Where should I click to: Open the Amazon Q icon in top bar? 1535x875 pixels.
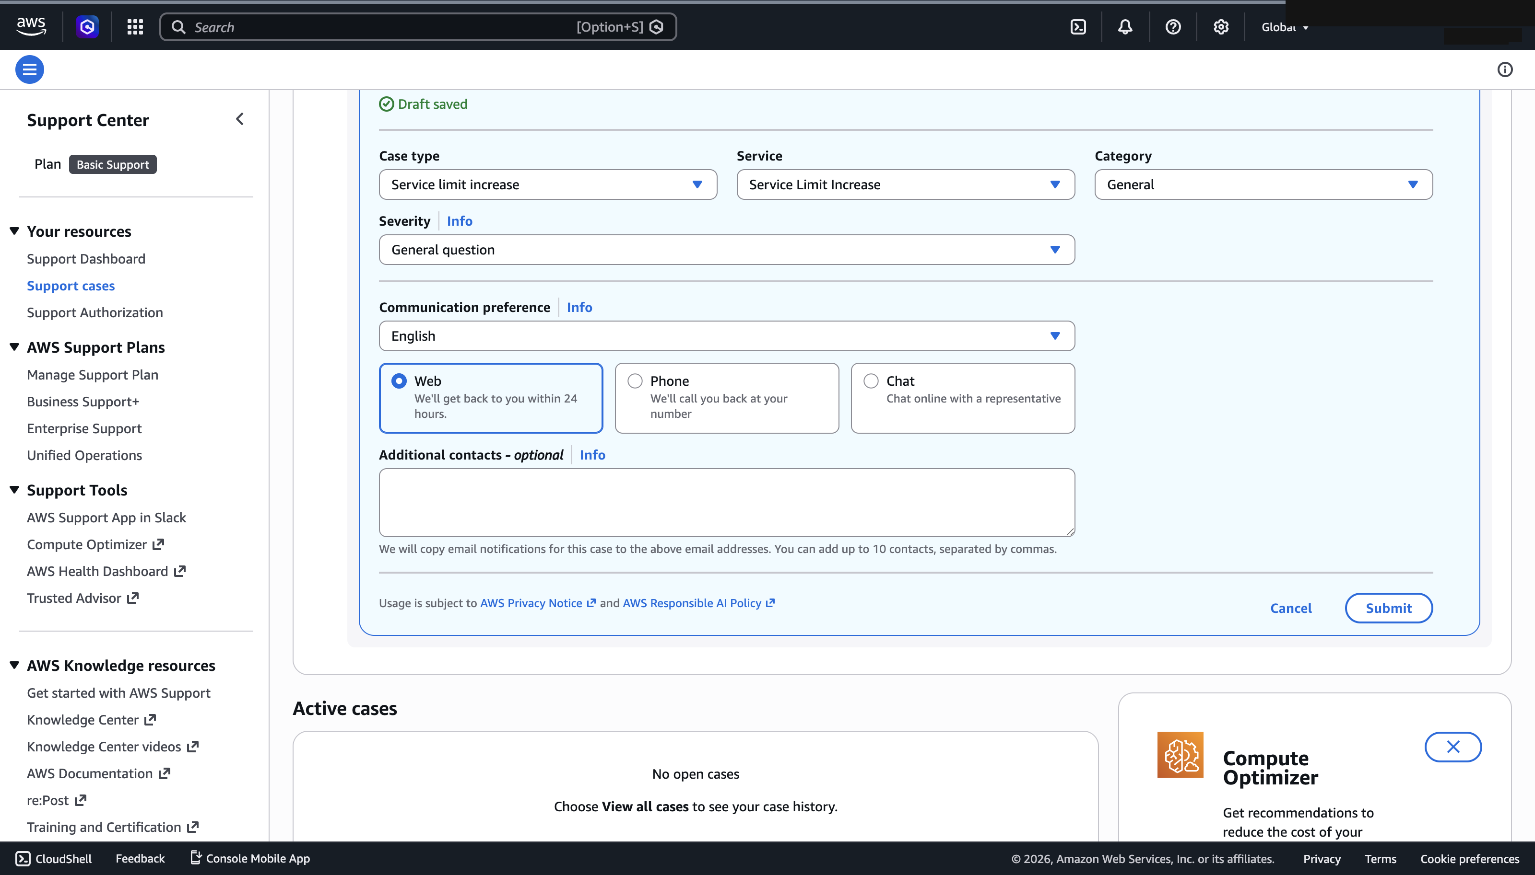87,26
